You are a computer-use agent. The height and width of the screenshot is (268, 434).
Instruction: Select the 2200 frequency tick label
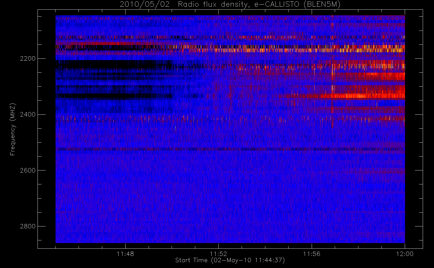[x=28, y=58]
